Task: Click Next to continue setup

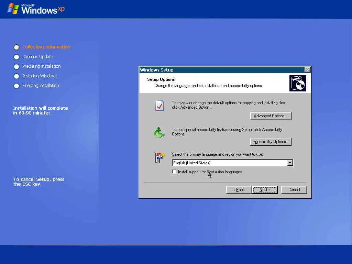Action: click(x=265, y=190)
